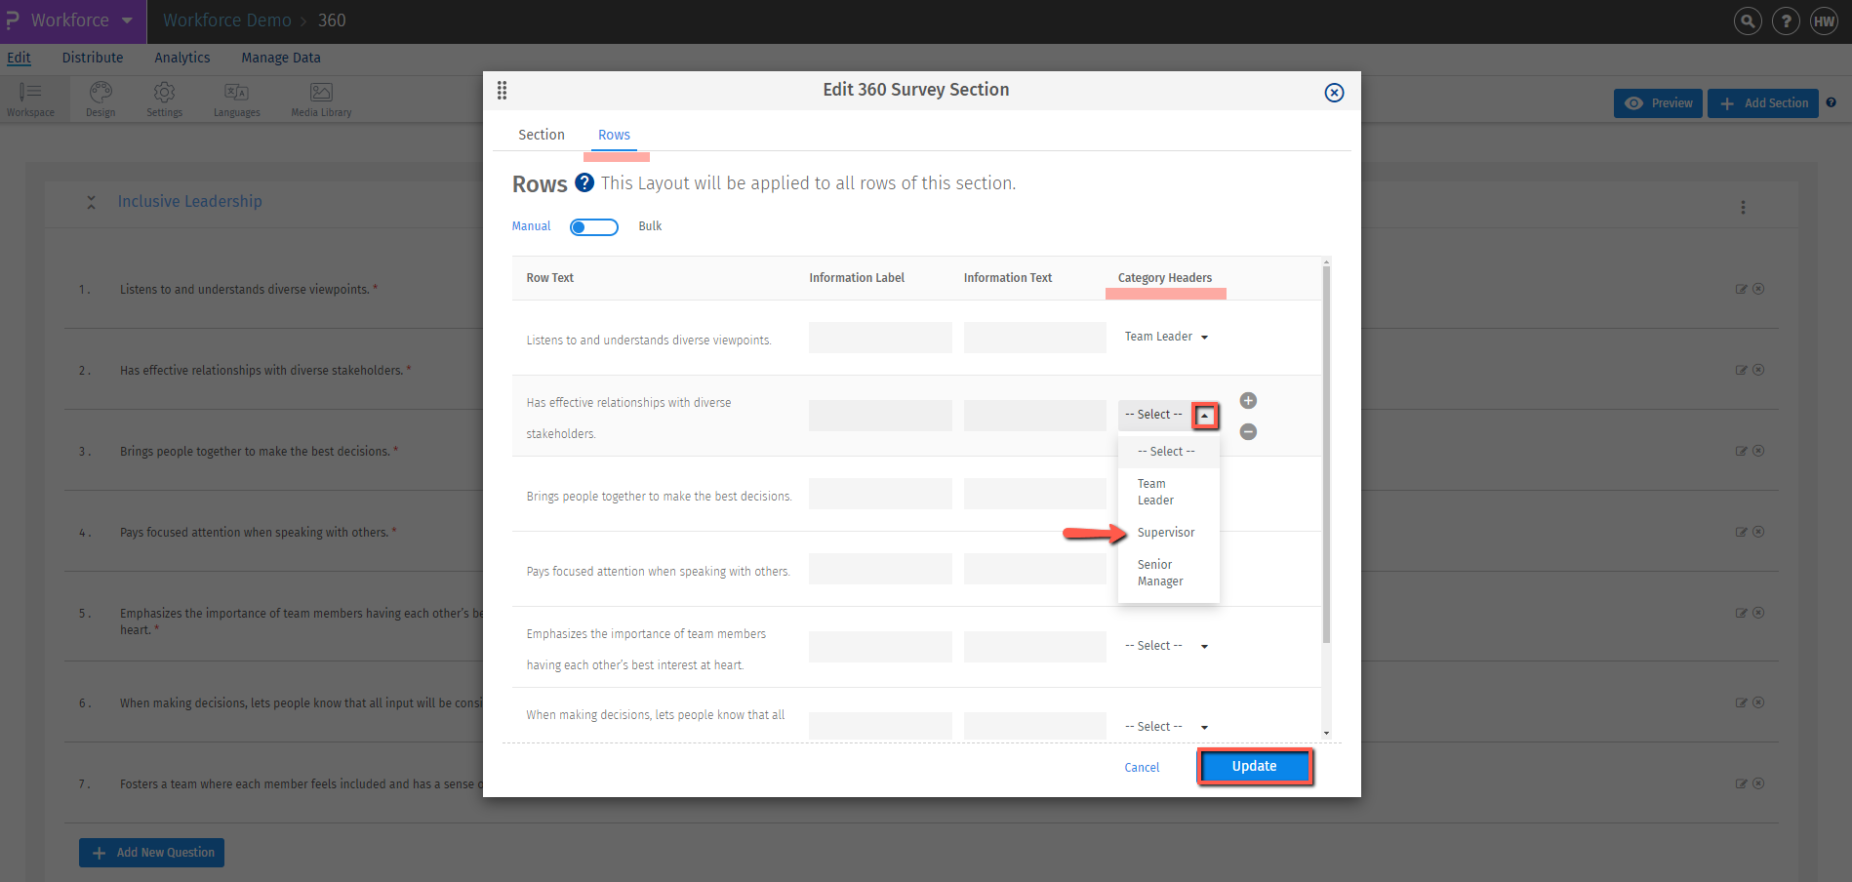
Task: Open the Languages tool
Action: pos(237,100)
